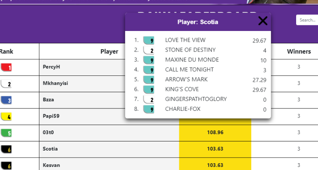
Task: Click the search input field
Action: point(307,20)
